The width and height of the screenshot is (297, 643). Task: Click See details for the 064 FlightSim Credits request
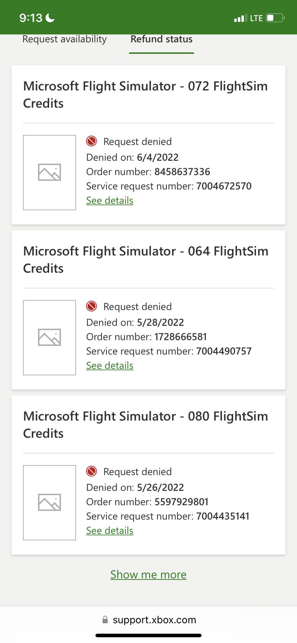pyautogui.click(x=110, y=366)
